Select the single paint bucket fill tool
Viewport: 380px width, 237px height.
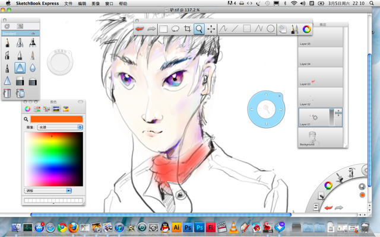click(7, 93)
